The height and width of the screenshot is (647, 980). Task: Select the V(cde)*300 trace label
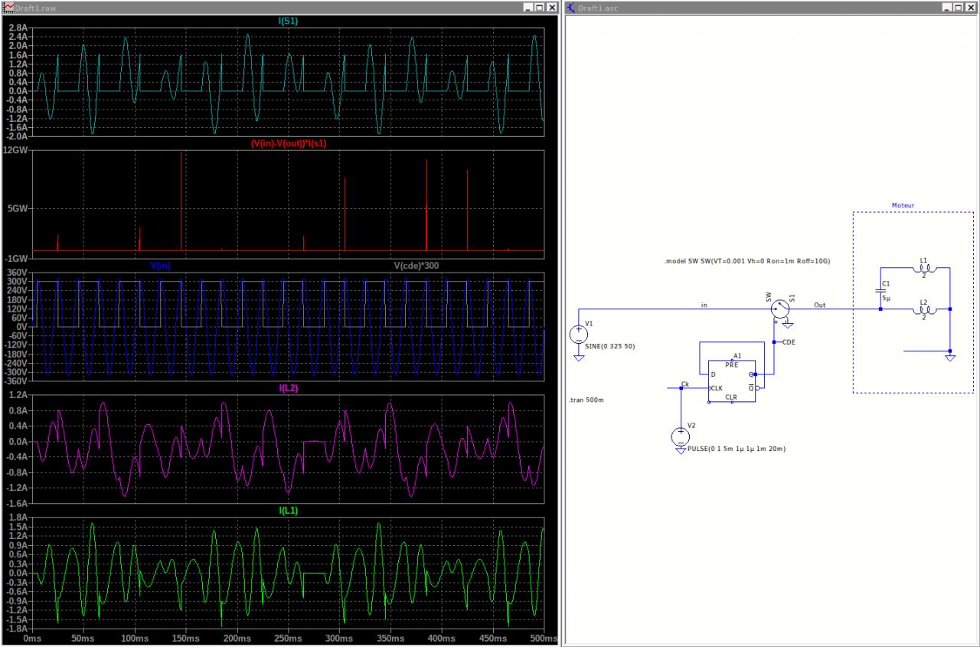click(x=416, y=266)
